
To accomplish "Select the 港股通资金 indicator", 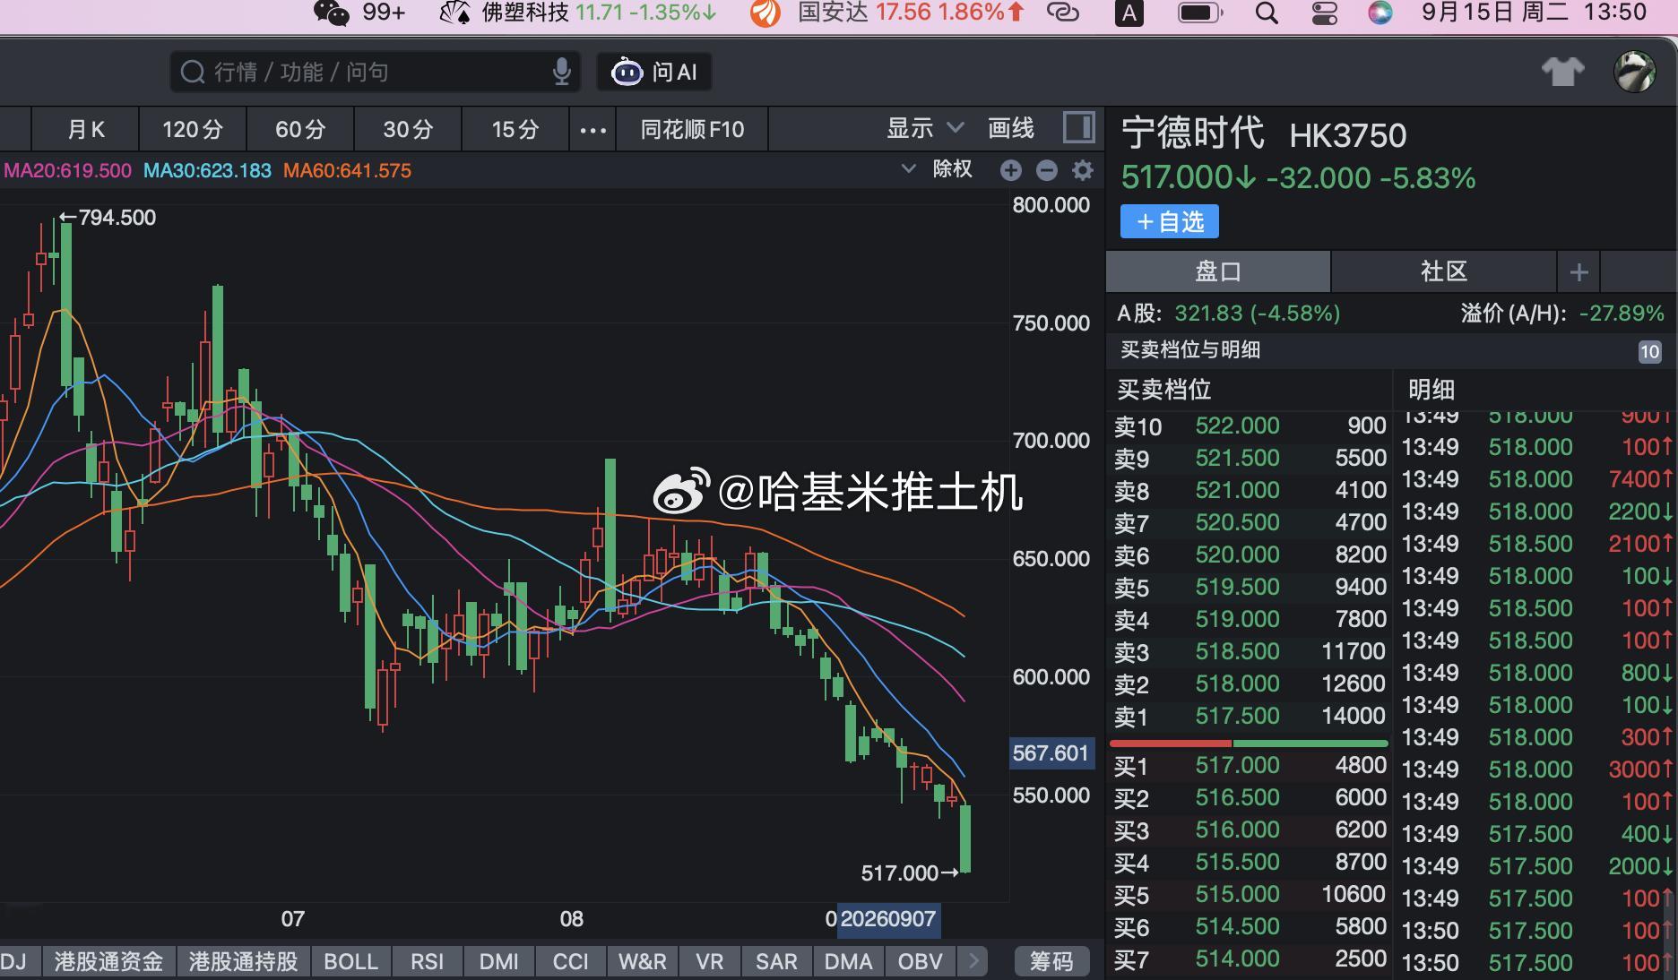I will point(108,962).
